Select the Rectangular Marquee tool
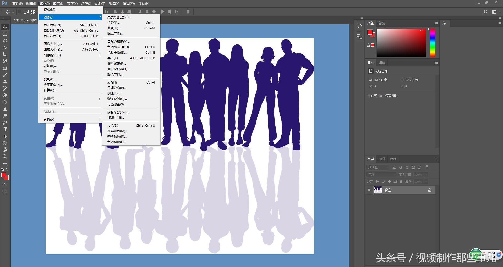This screenshot has width=503, height=267. 5,34
